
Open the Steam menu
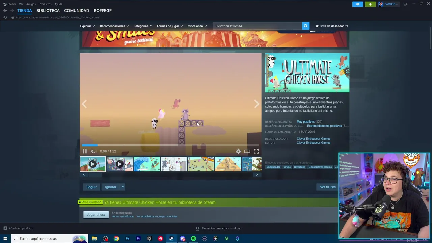click(x=10, y=4)
